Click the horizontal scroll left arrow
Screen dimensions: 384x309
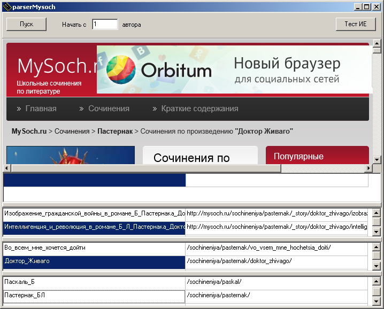(x=6, y=168)
